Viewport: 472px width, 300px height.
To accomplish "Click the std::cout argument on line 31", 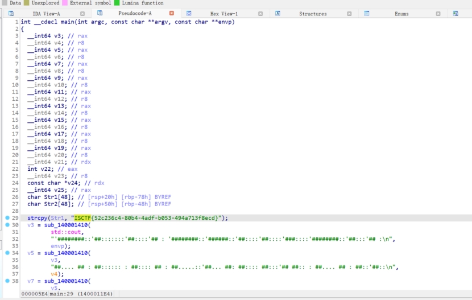I will pos(66,232).
